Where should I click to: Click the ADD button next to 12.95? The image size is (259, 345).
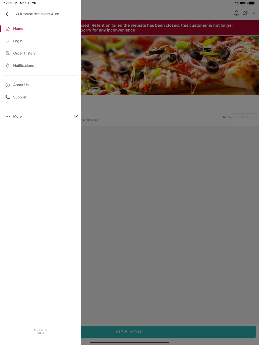coord(245,117)
